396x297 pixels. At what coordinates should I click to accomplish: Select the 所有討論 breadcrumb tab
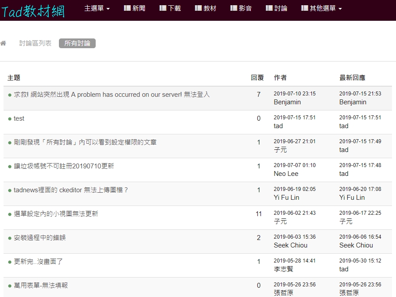pyautogui.click(x=77, y=43)
